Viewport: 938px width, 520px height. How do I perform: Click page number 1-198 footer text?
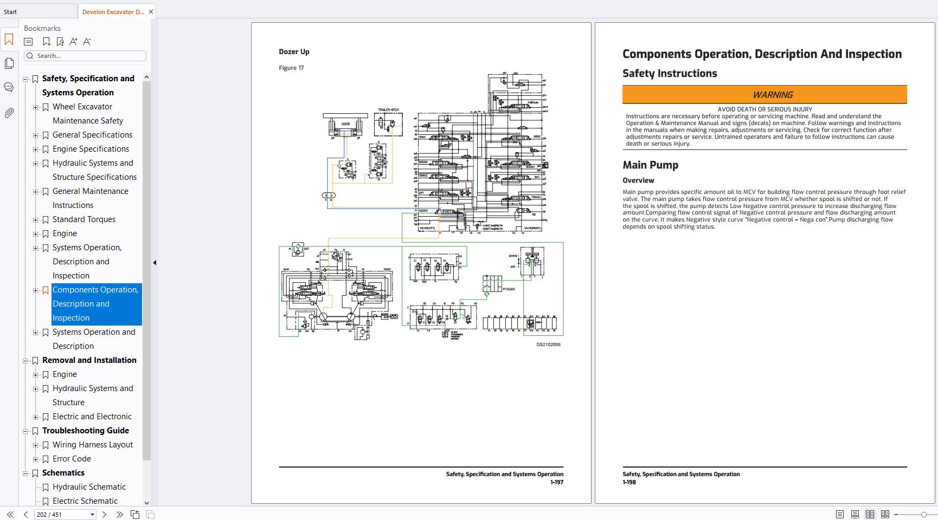[x=629, y=482]
